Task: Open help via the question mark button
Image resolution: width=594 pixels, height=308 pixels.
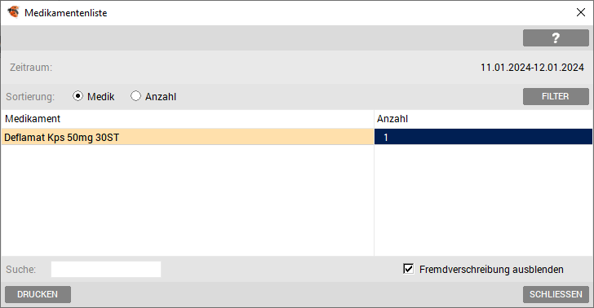Action: [556, 37]
